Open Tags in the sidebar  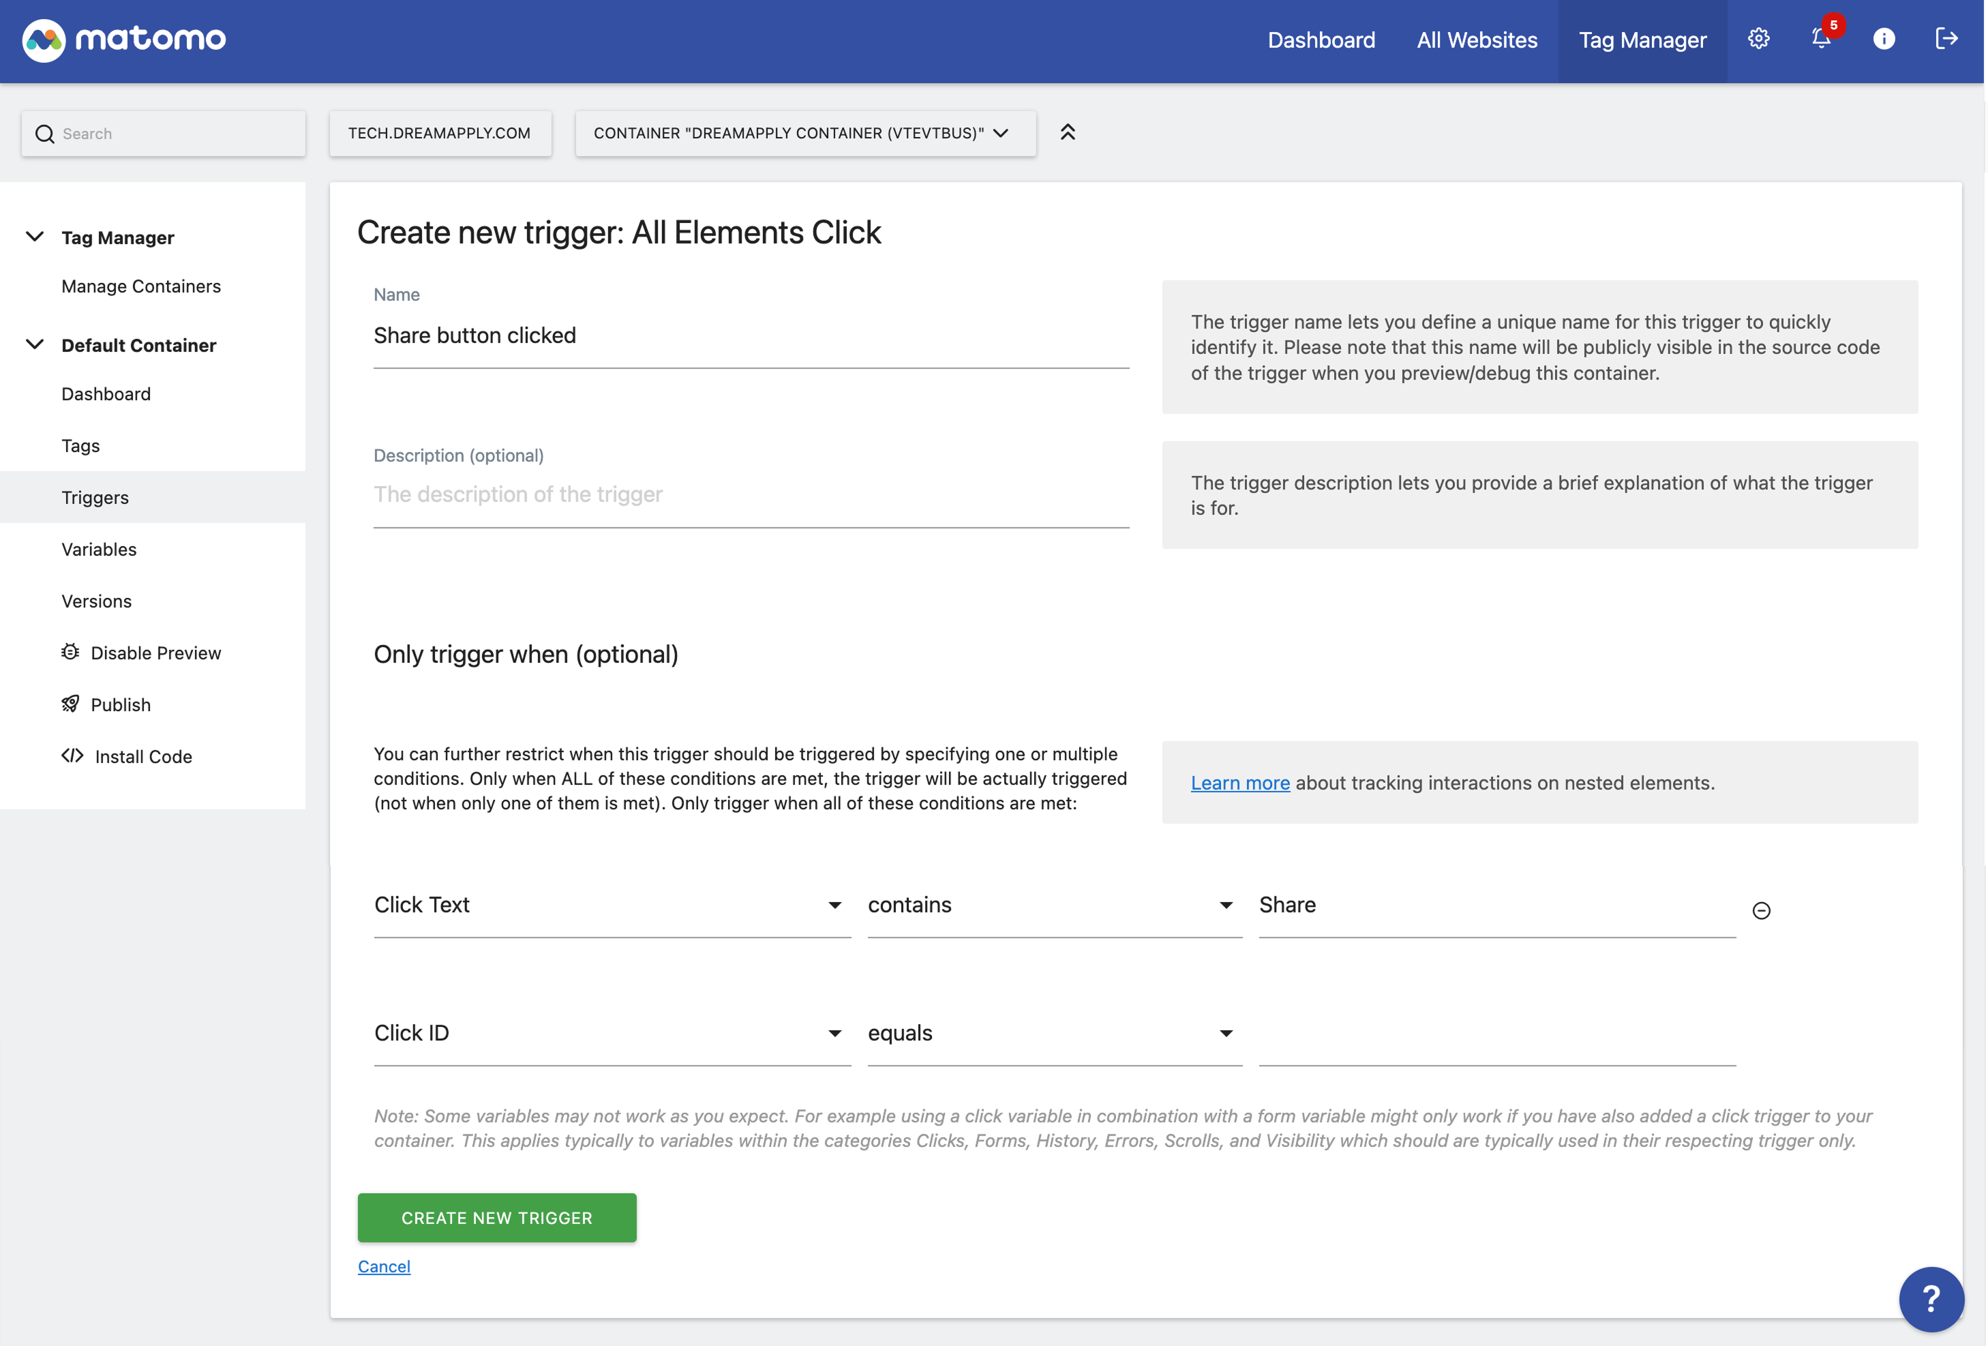(80, 446)
